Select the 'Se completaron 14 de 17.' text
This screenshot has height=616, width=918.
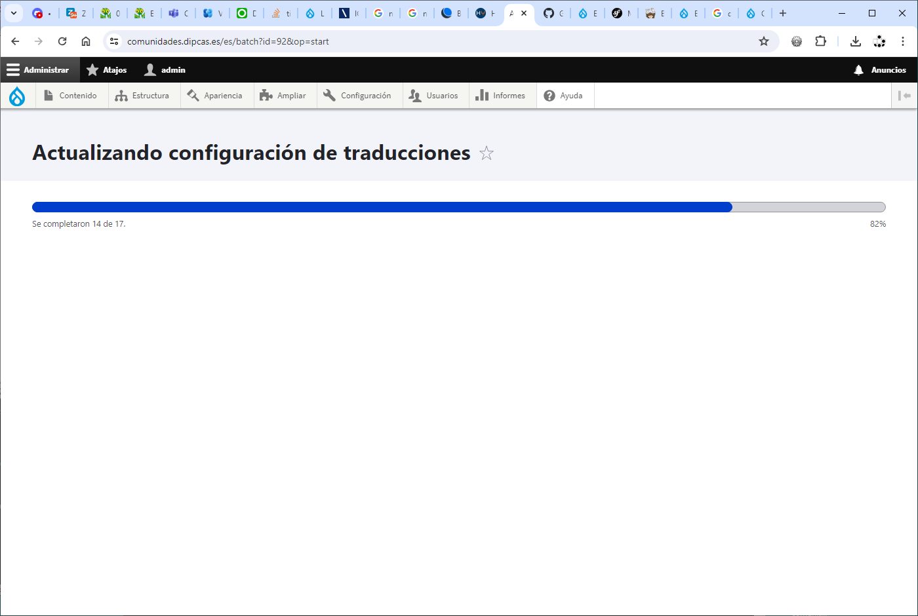click(79, 224)
